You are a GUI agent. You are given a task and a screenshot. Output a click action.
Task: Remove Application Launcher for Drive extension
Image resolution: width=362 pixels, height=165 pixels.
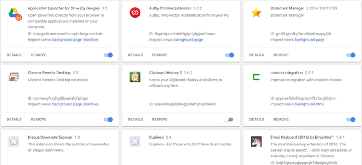point(38,55)
